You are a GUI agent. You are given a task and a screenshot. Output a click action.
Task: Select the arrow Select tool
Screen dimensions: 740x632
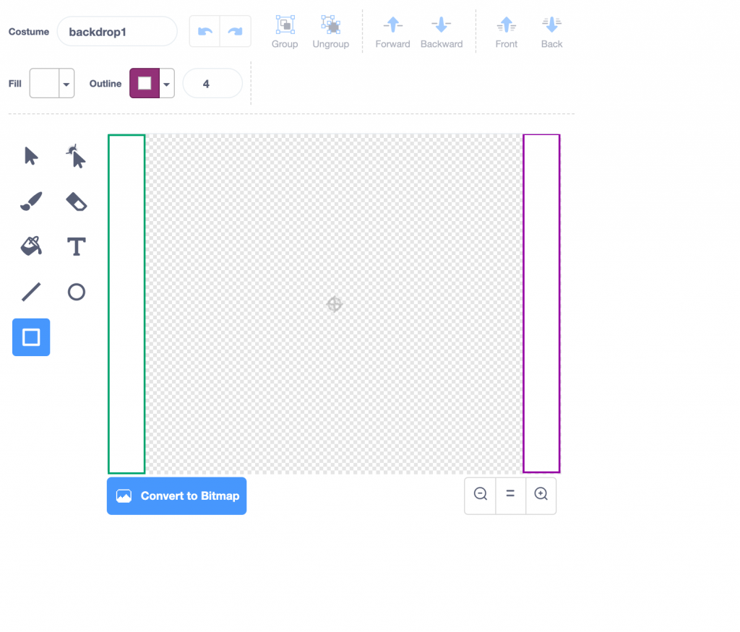click(x=31, y=156)
